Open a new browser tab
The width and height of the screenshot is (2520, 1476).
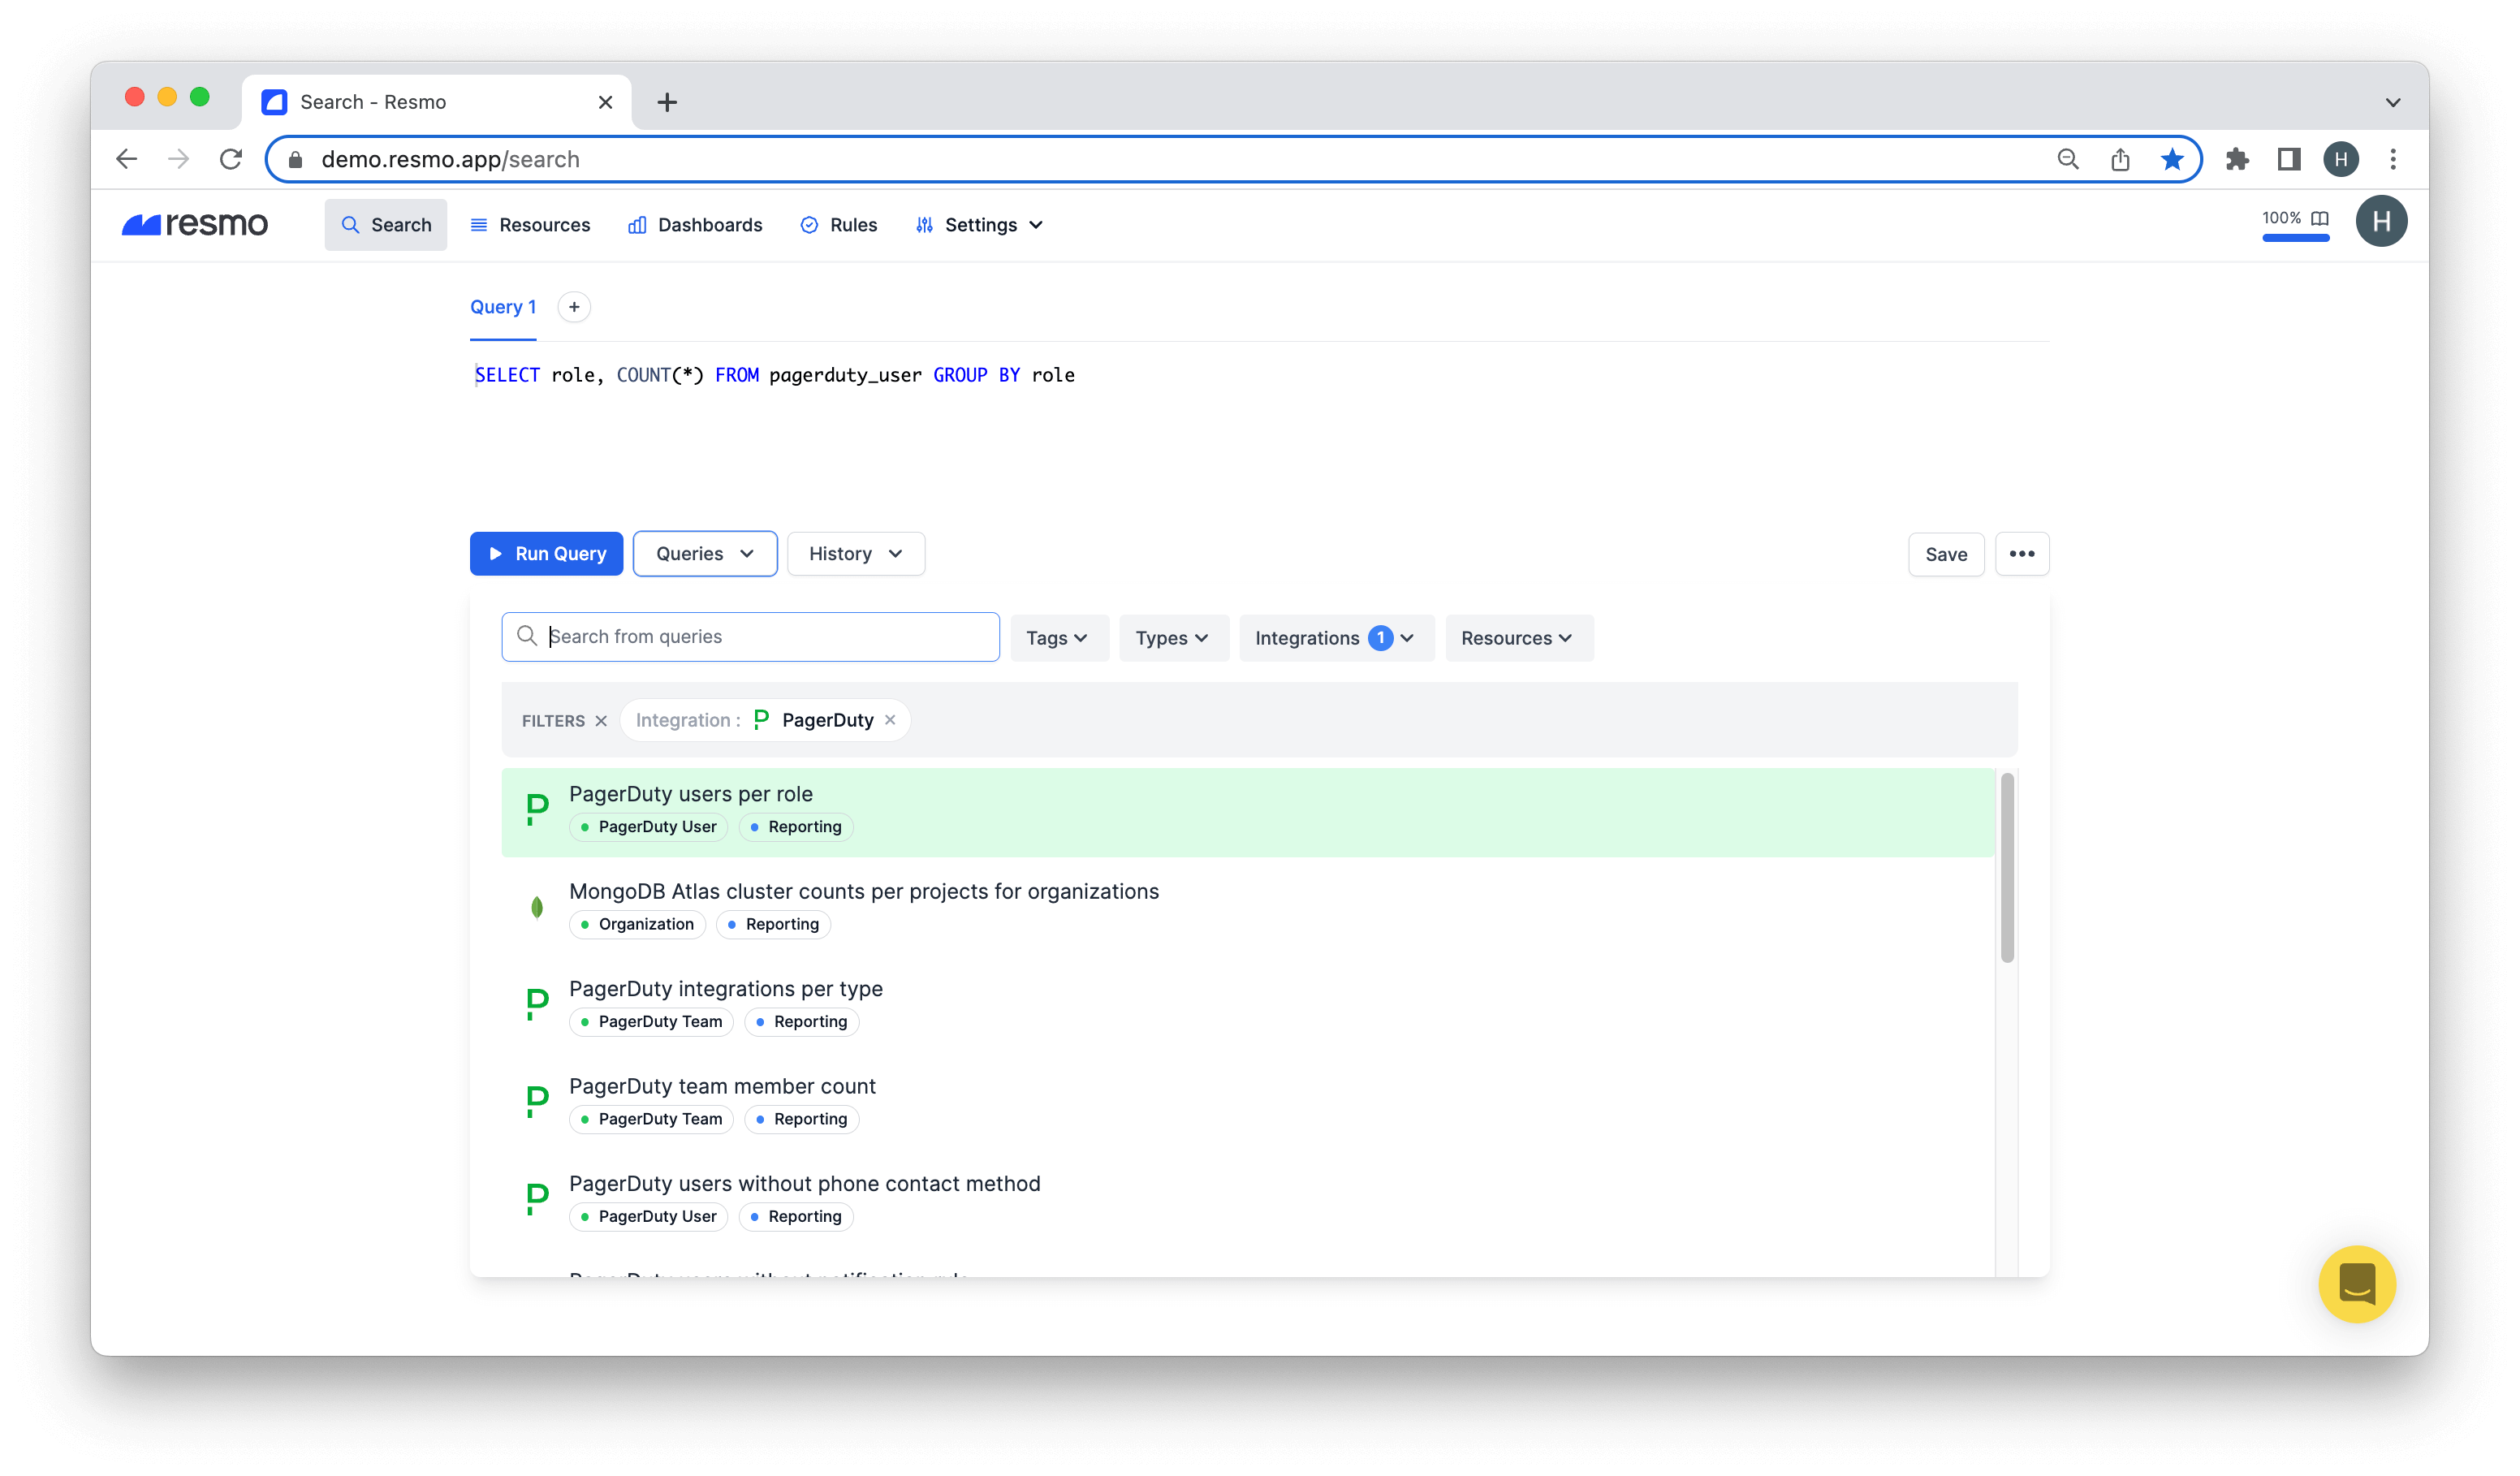(x=667, y=102)
